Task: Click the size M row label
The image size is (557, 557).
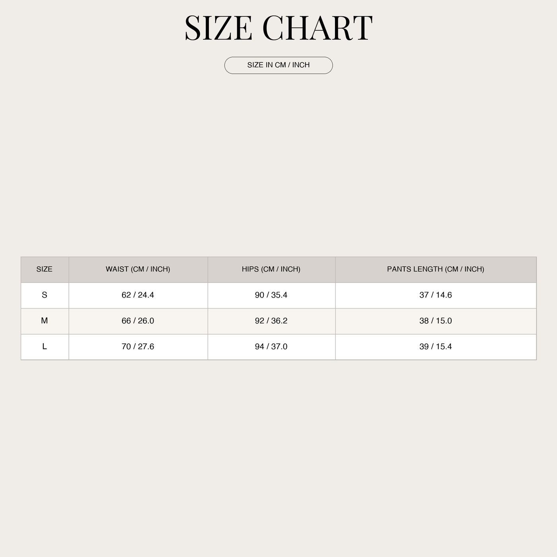Action: (45, 321)
